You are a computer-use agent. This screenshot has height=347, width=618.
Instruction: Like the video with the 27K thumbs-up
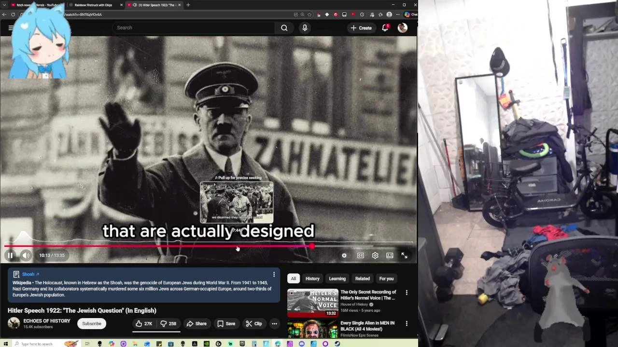tap(144, 323)
